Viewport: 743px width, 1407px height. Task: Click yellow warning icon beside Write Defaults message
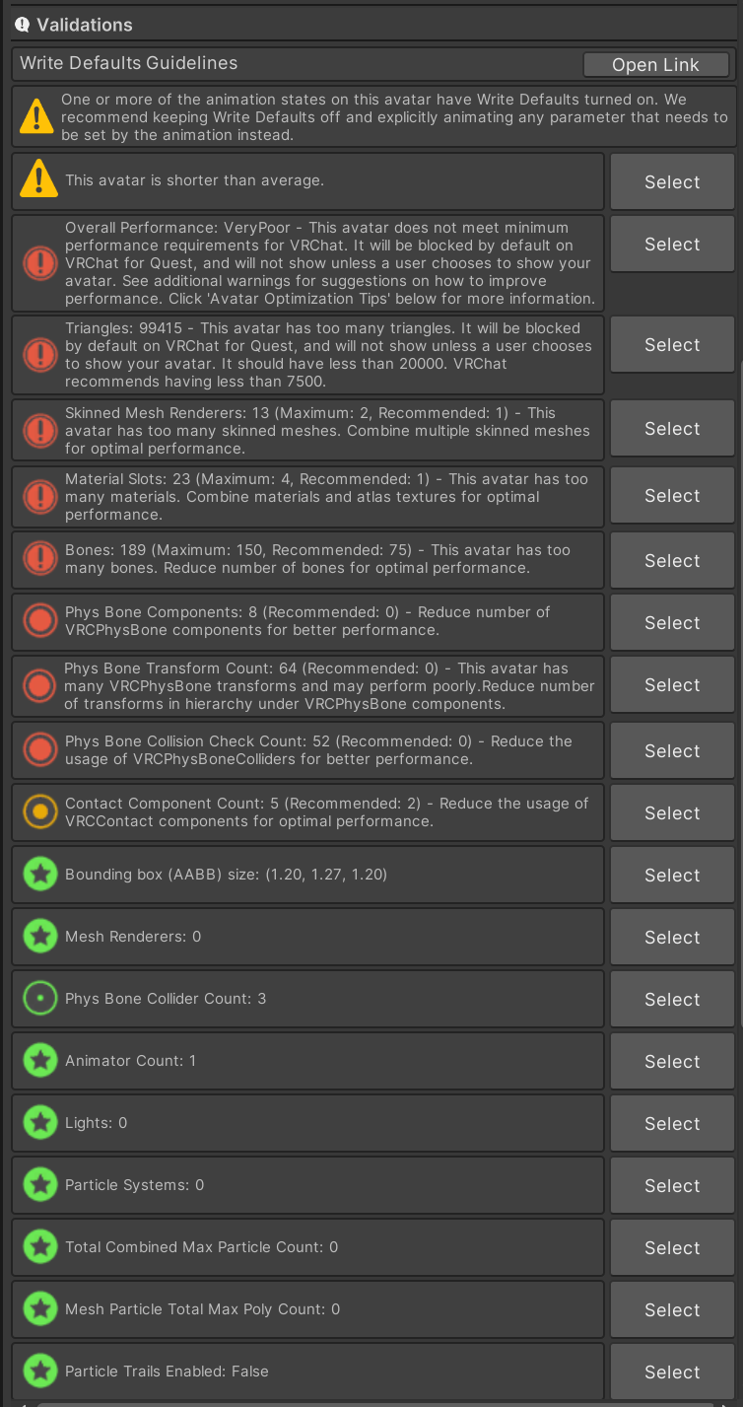[x=36, y=116]
